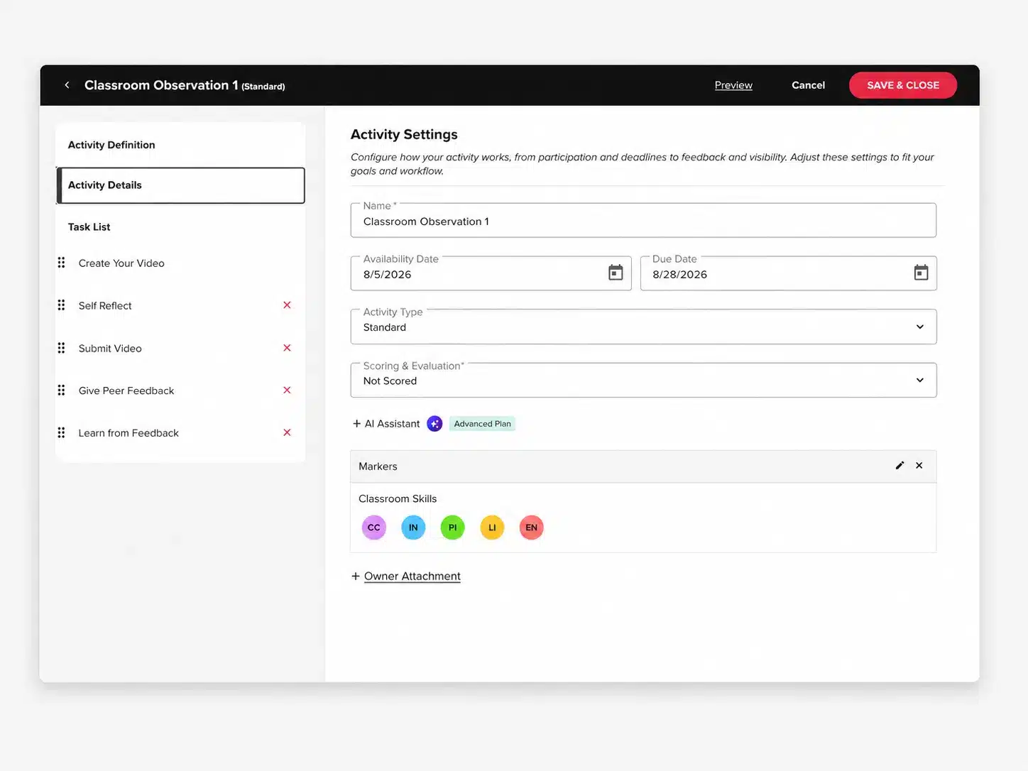Click the Preview link

(x=733, y=85)
